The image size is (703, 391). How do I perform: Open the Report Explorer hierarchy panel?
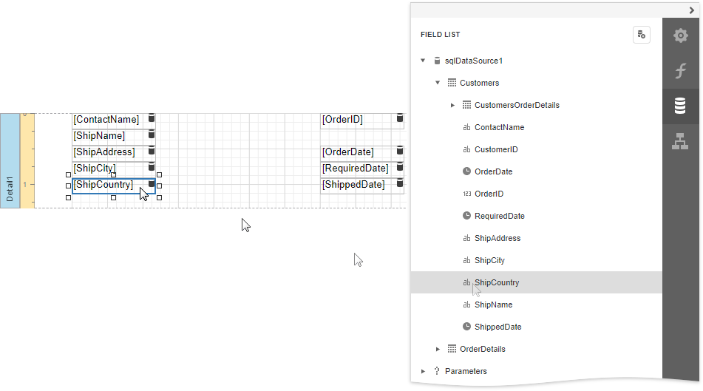[680, 142]
